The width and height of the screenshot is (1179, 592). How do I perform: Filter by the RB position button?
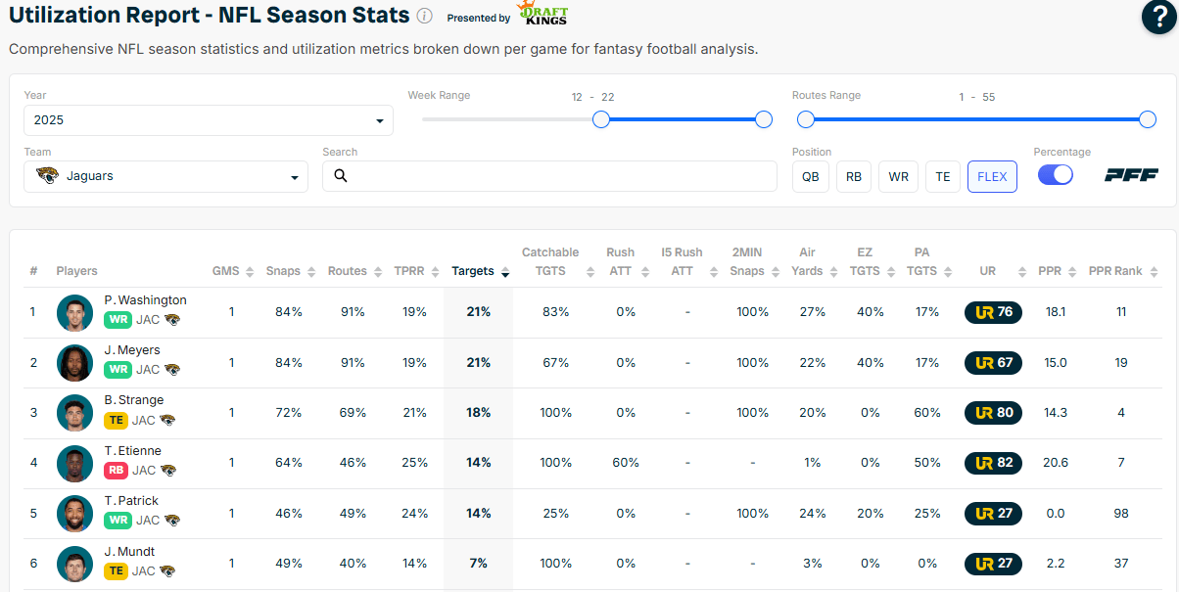854,176
